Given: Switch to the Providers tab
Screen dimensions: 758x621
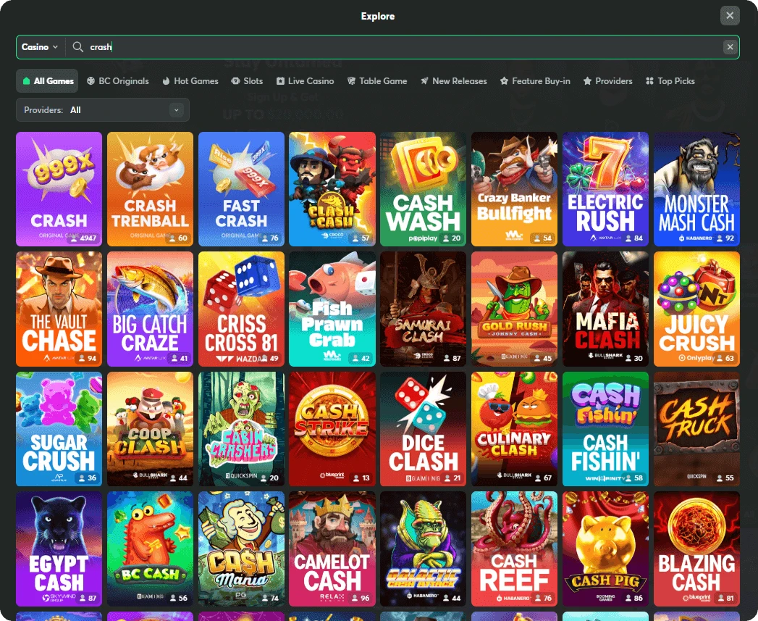Looking at the screenshot, I should tap(607, 80).
